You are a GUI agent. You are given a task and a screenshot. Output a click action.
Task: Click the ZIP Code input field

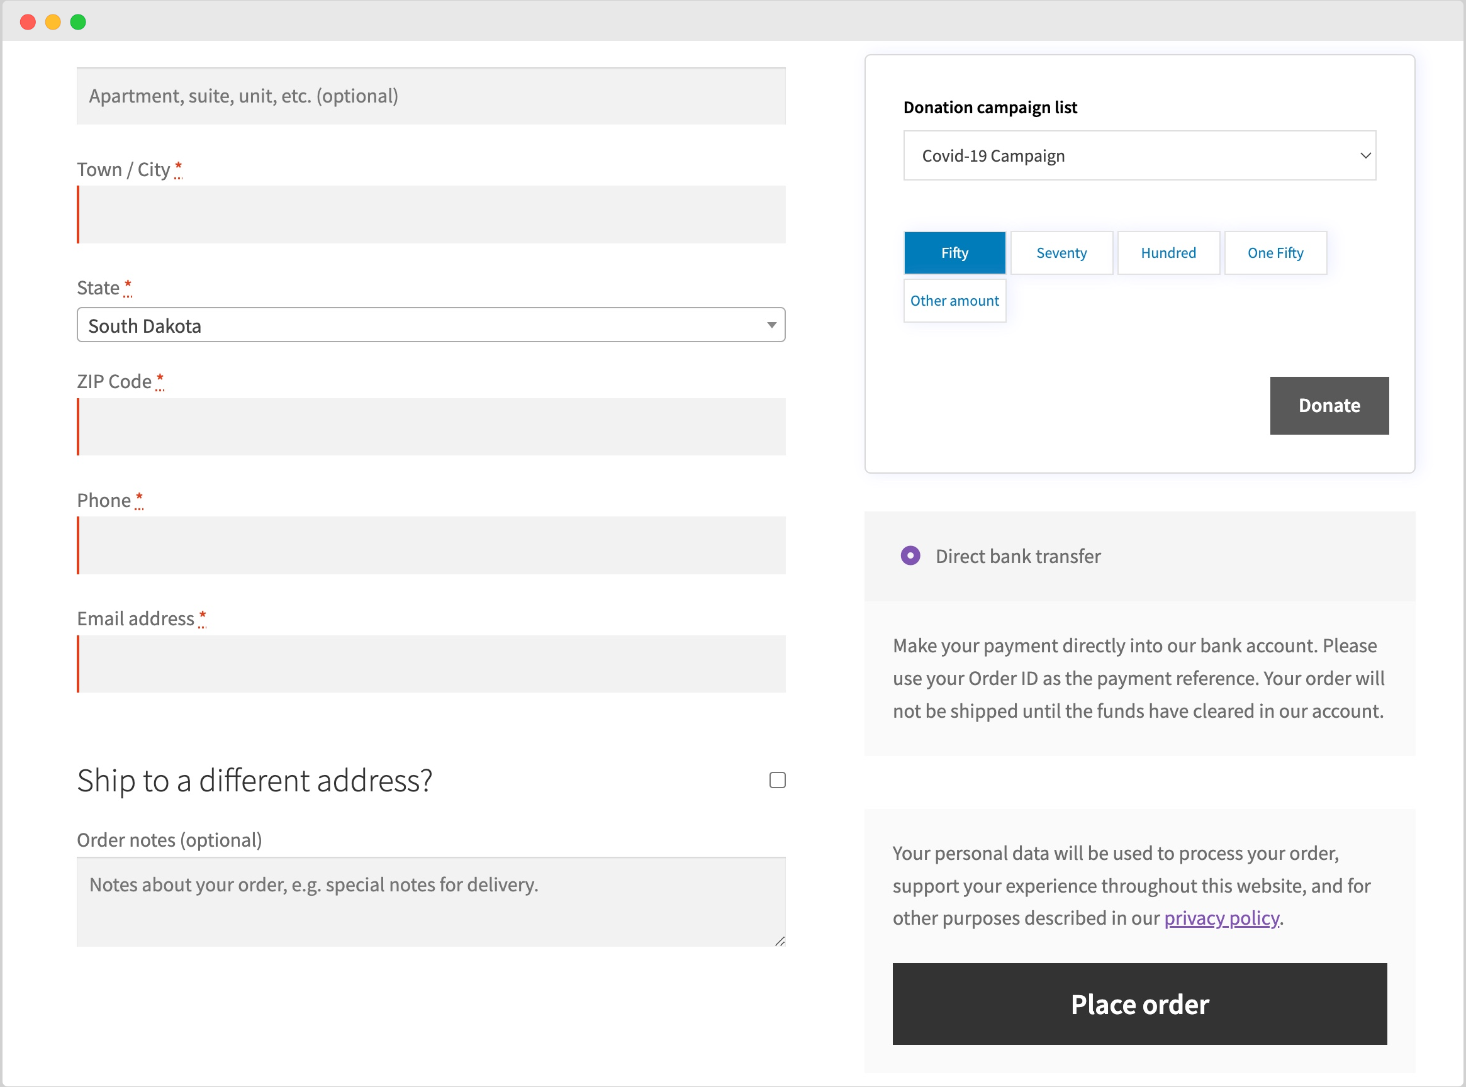point(431,426)
